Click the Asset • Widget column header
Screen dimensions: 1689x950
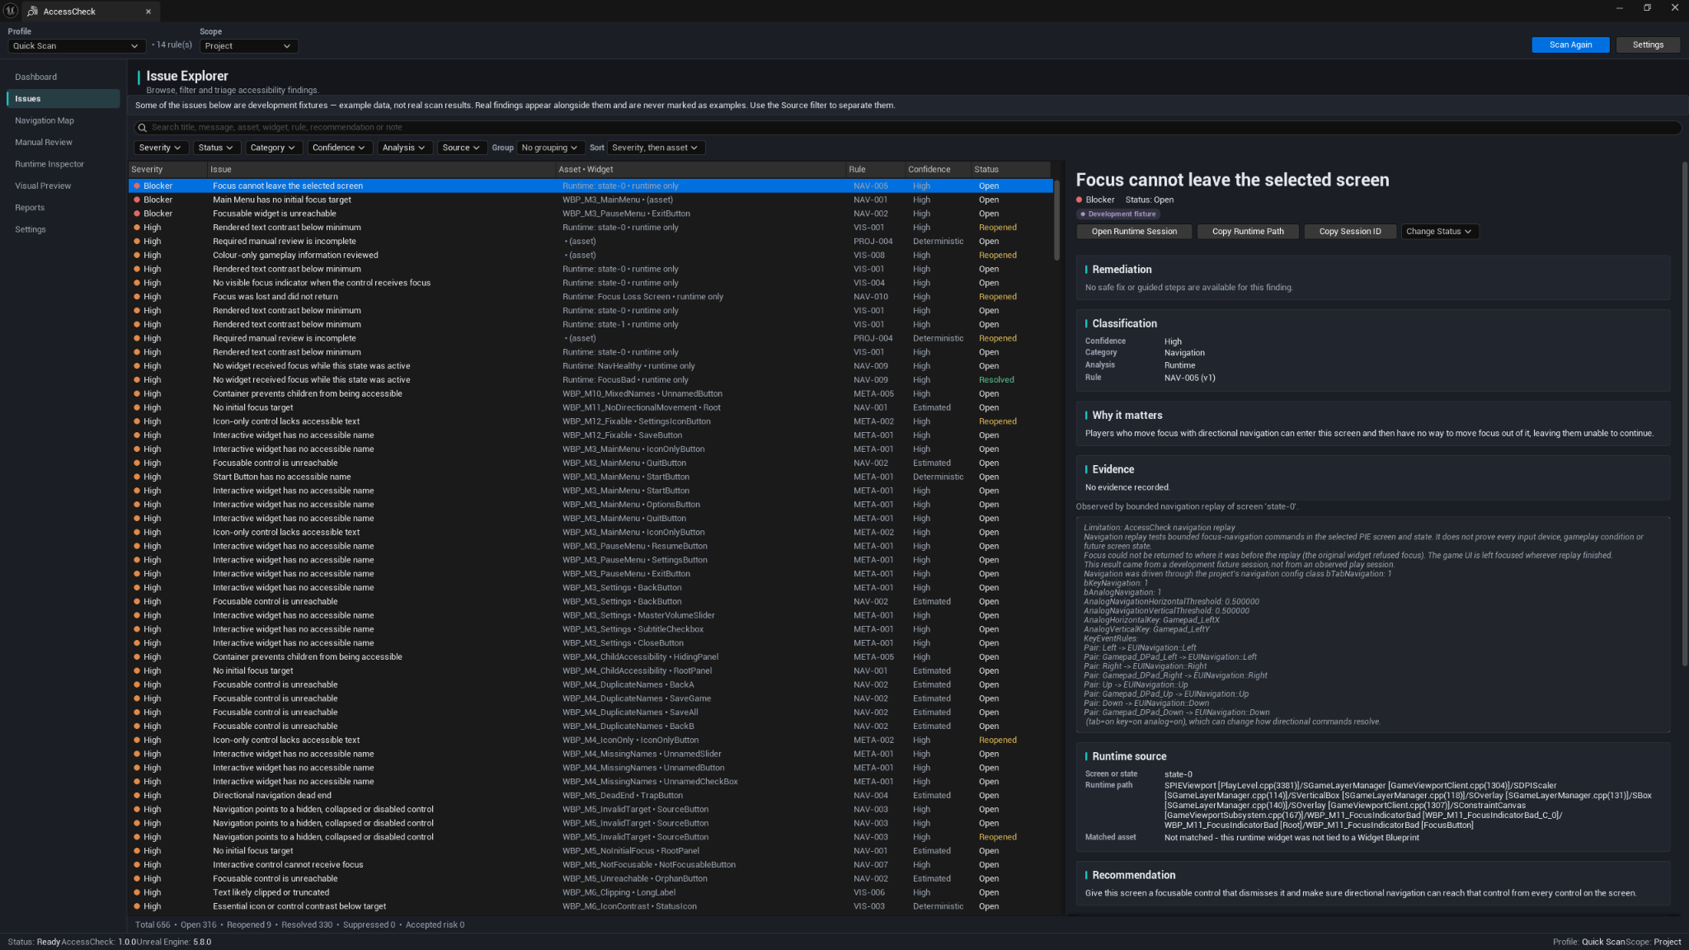click(701, 170)
